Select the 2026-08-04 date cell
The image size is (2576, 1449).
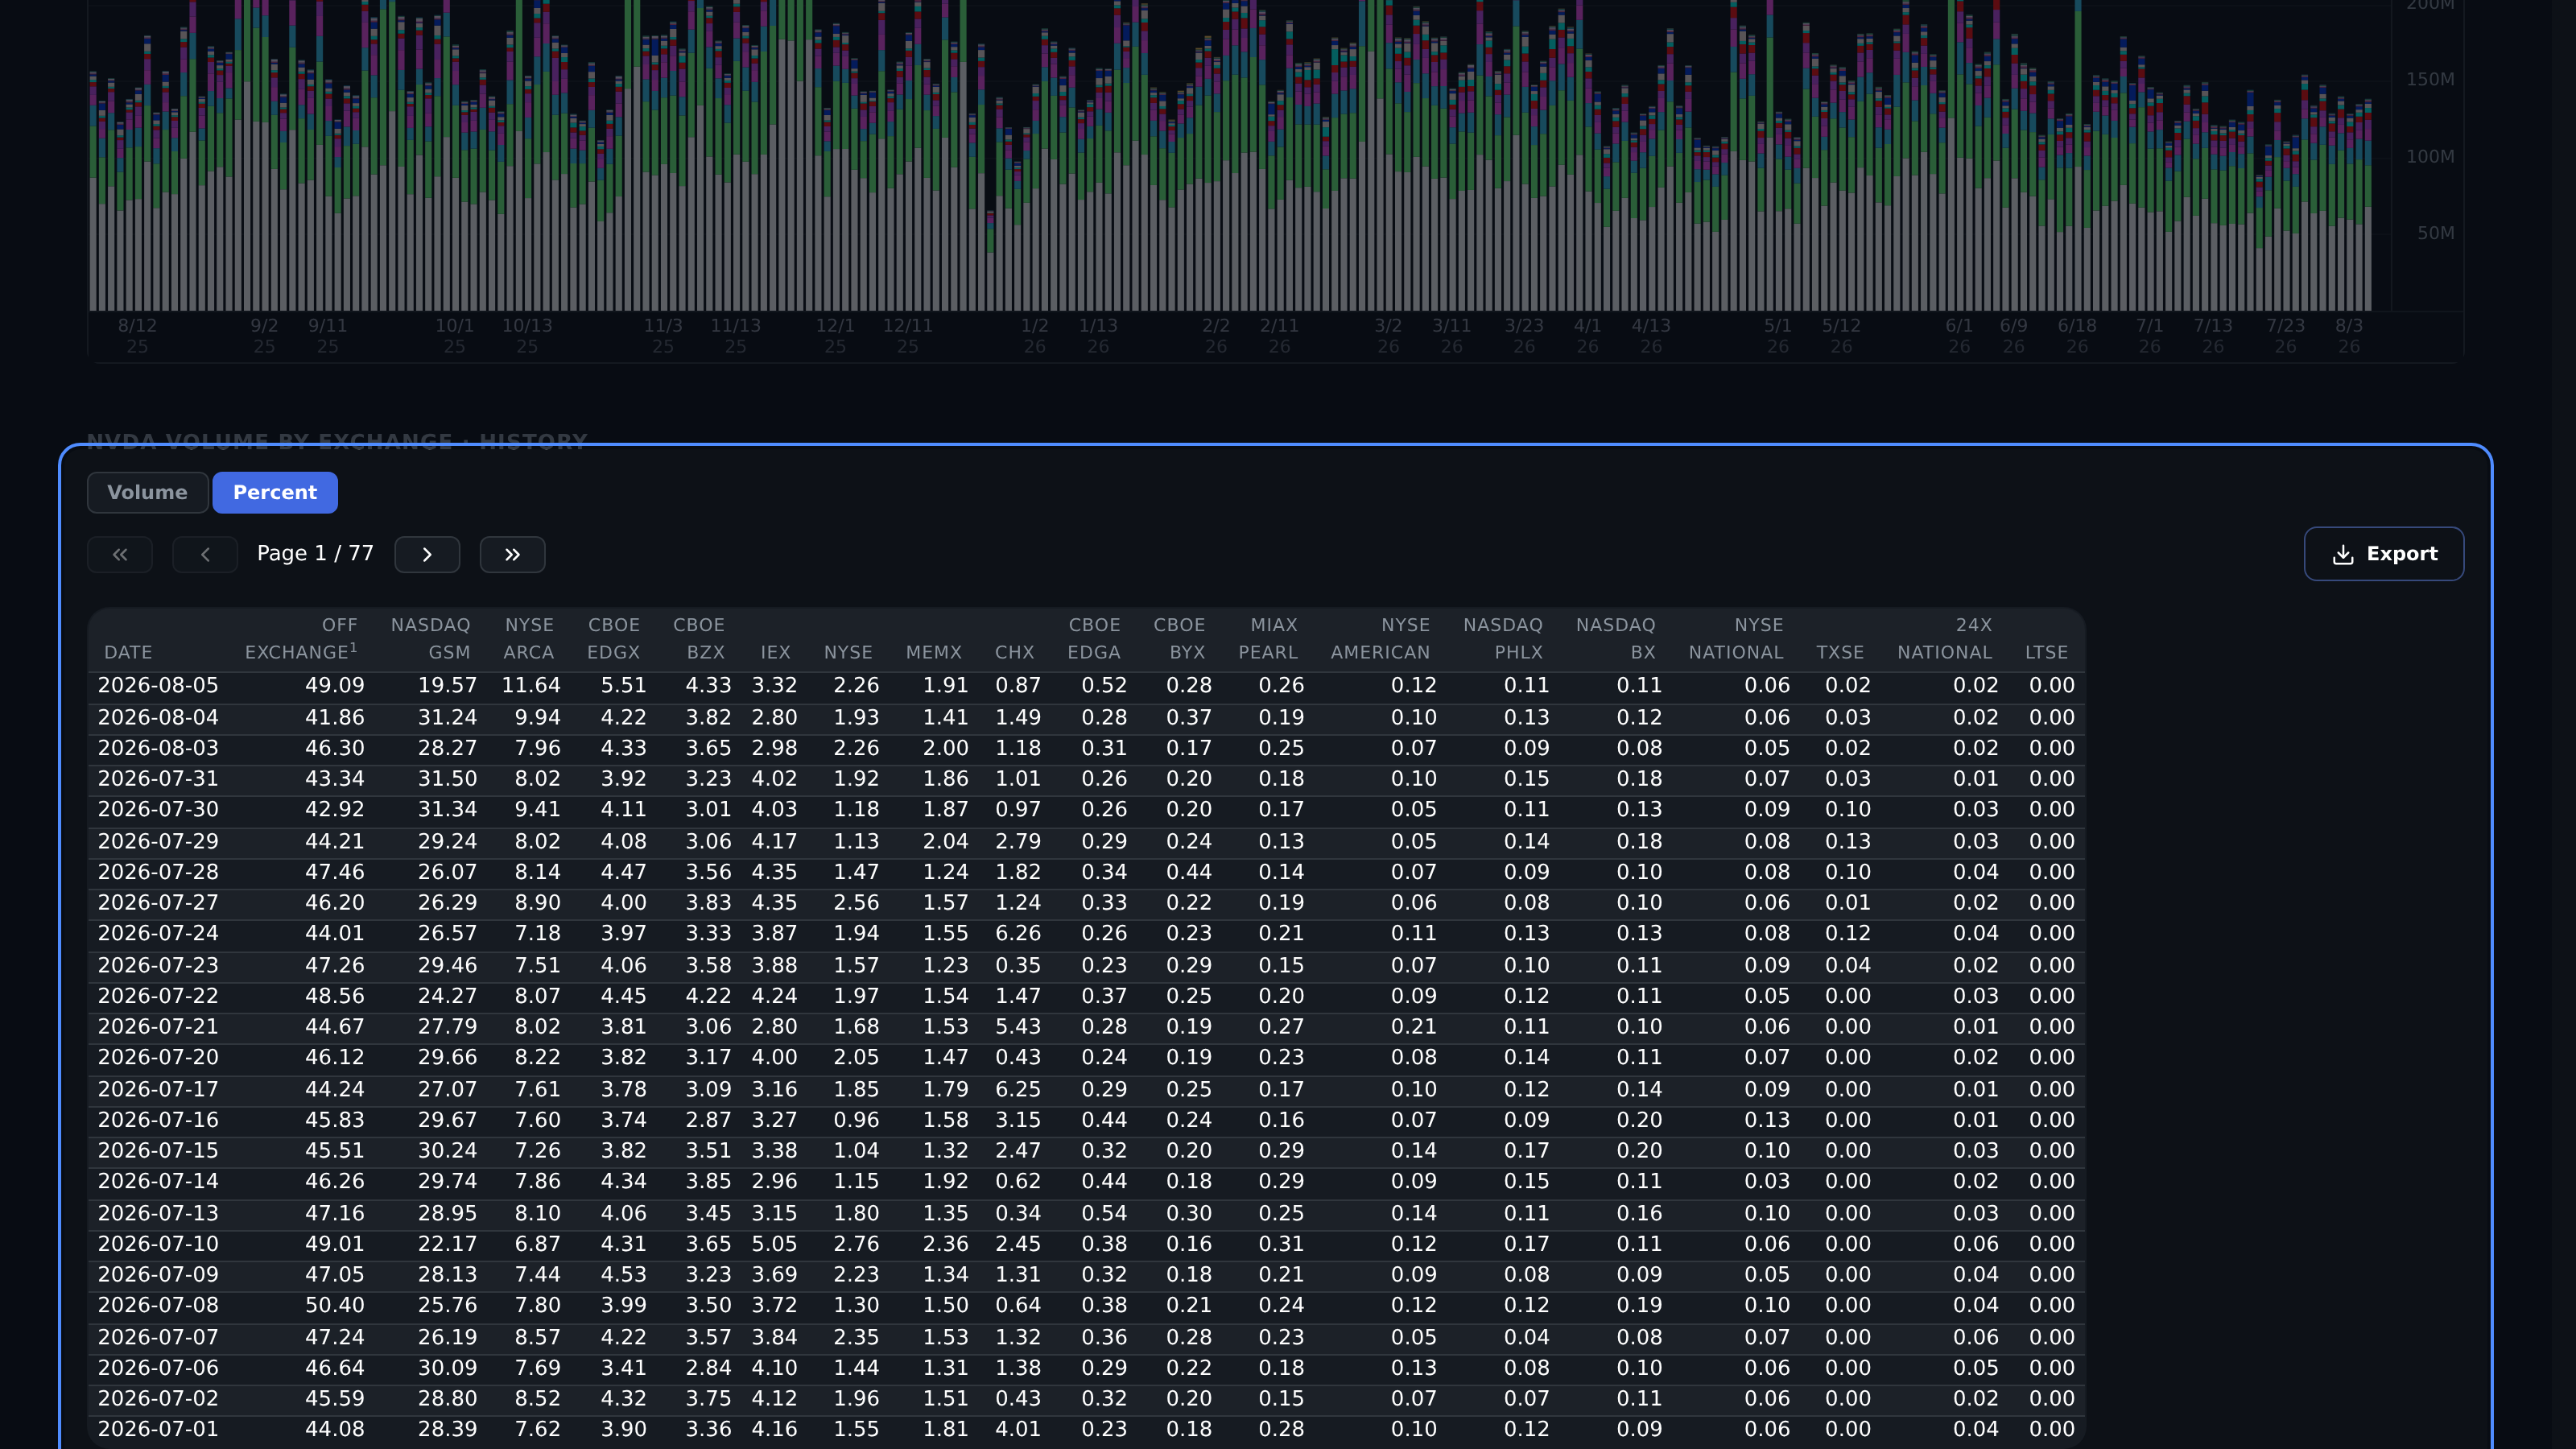click(158, 718)
